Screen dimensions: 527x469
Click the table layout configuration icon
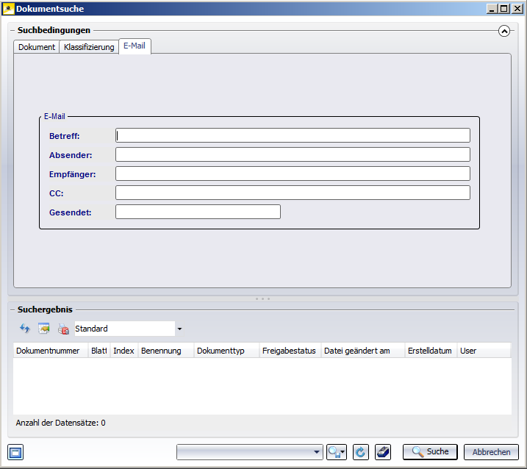pos(44,329)
